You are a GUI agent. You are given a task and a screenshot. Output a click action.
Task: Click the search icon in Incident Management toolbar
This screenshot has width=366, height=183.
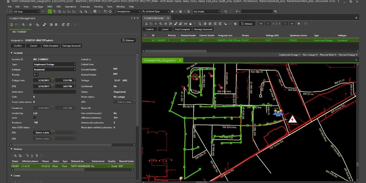24,25
